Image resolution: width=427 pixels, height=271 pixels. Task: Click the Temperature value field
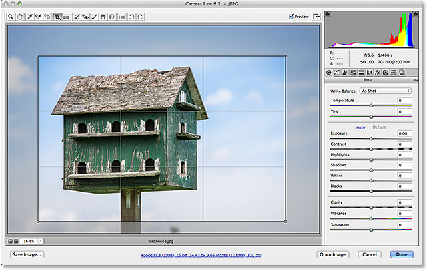404,101
